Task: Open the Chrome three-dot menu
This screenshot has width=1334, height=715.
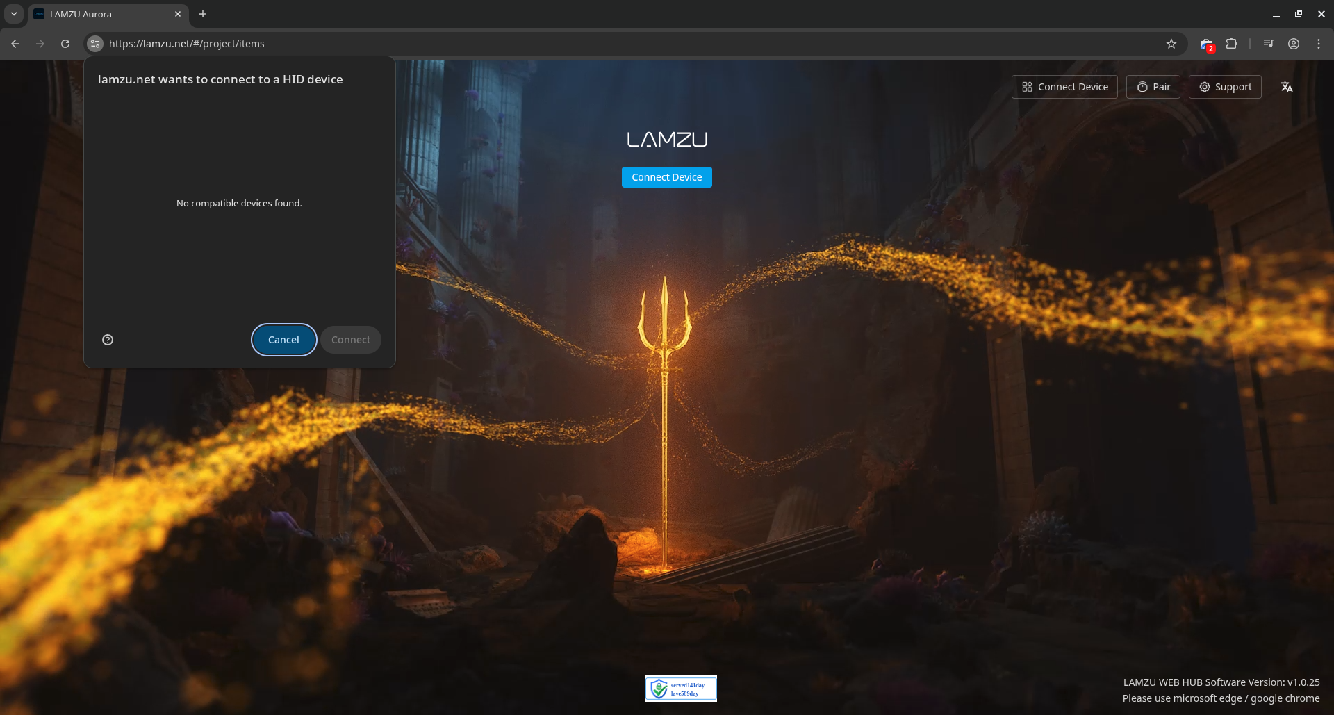Action: [1319, 43]
